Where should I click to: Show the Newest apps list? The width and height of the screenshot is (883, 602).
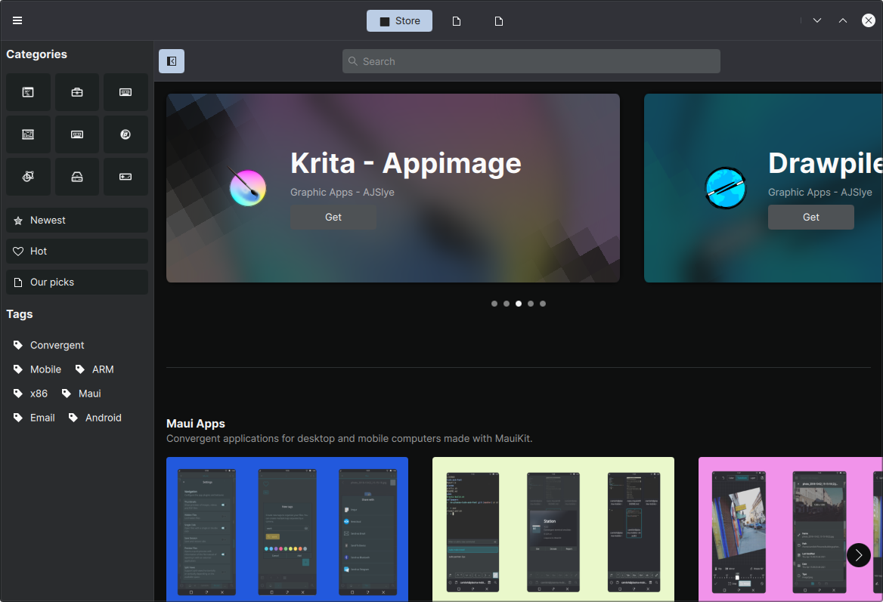tap(77, 220)
